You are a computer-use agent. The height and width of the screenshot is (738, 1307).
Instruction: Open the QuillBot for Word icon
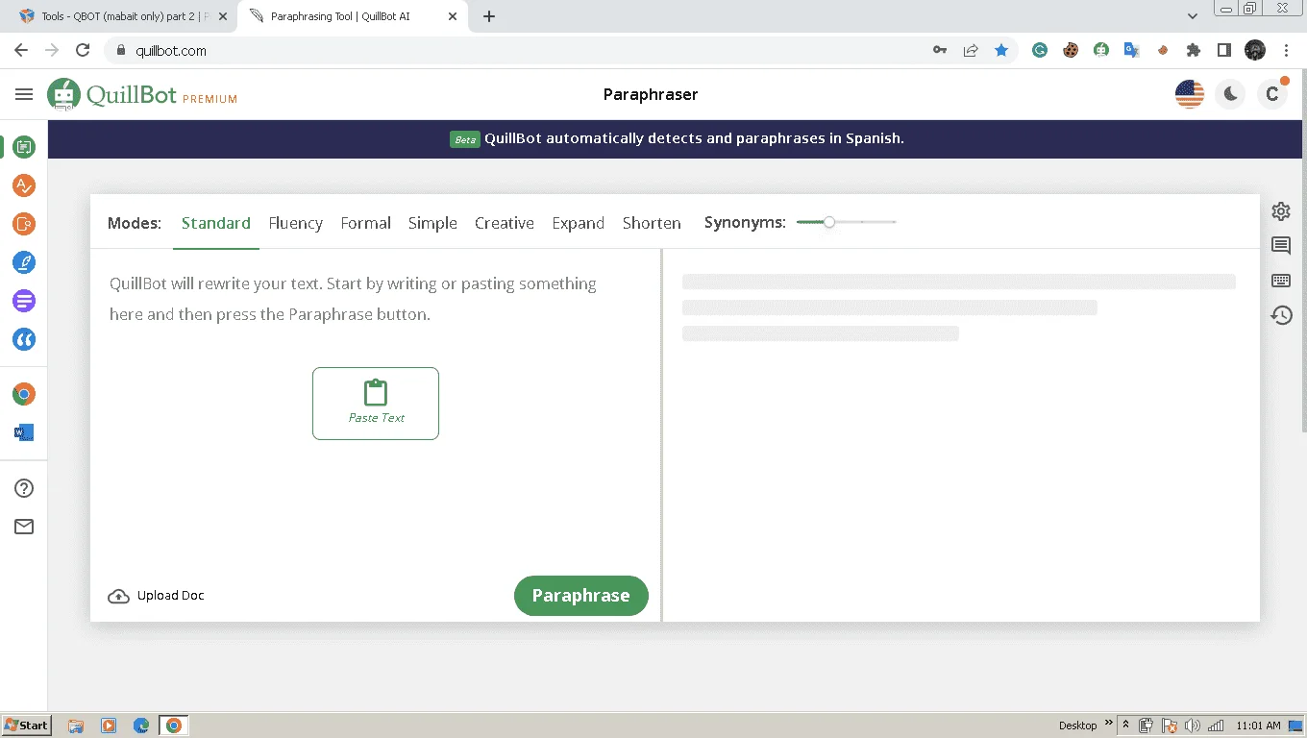tap(24, 432)
